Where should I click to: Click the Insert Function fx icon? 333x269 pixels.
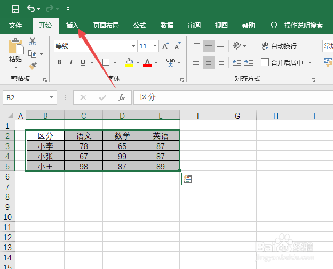[x=122, y=97]
